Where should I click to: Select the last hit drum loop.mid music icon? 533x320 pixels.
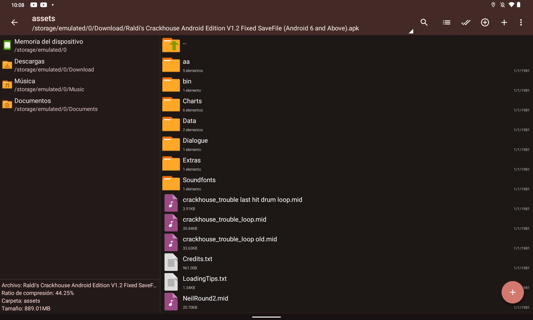[171, 203]
